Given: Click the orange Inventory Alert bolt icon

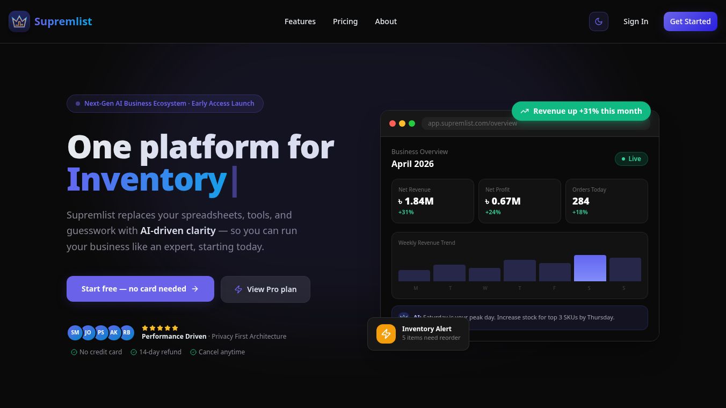Looking at the screenshot, I should click(386, 334).
